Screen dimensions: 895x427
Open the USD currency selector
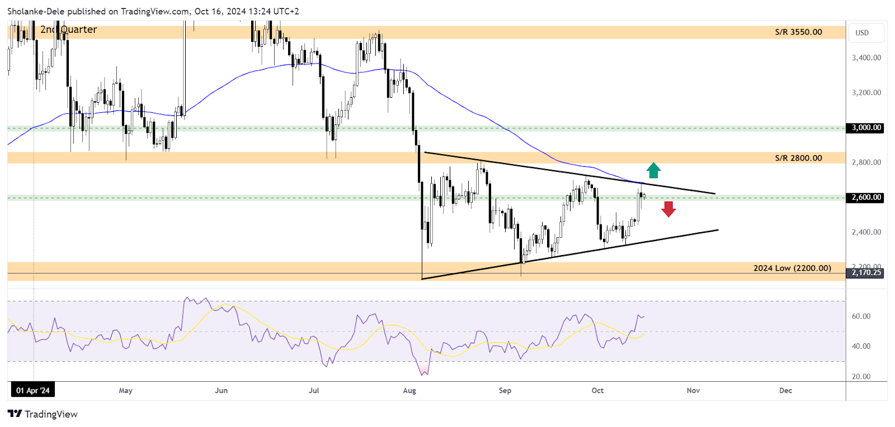866,32
